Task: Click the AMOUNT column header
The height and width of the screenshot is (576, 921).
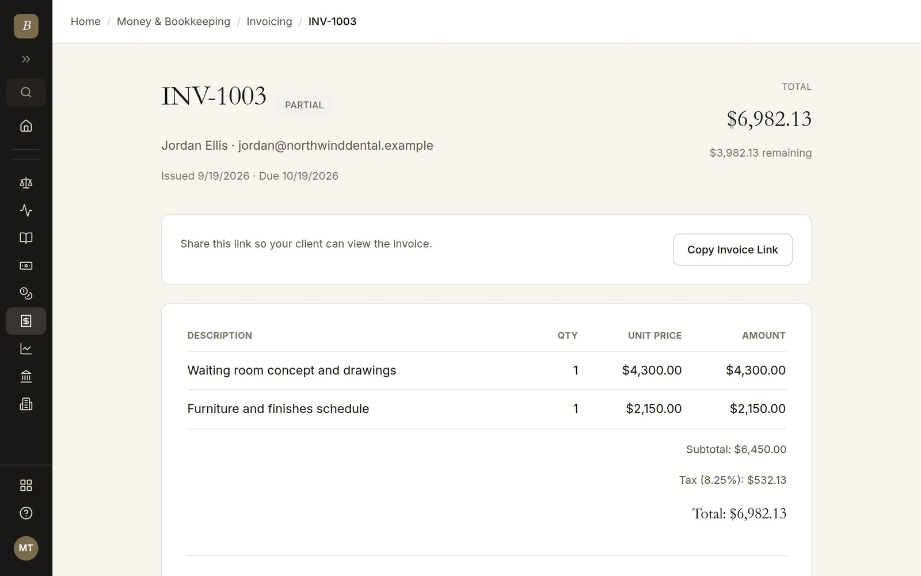Action: (x=764, y=335)
